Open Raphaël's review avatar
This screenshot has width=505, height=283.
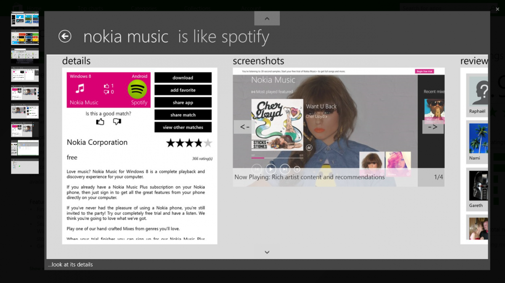[x=478, y=92]
